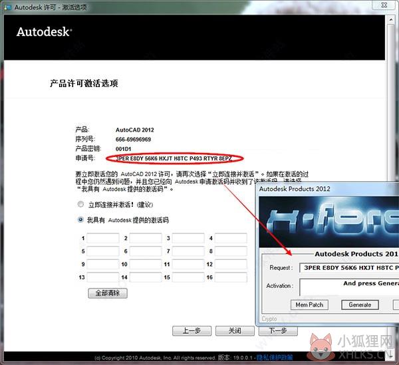The height and width of the screenshot is (365, 399).
Task: Click the vertical scrollbar track
Action: point(391,185)
